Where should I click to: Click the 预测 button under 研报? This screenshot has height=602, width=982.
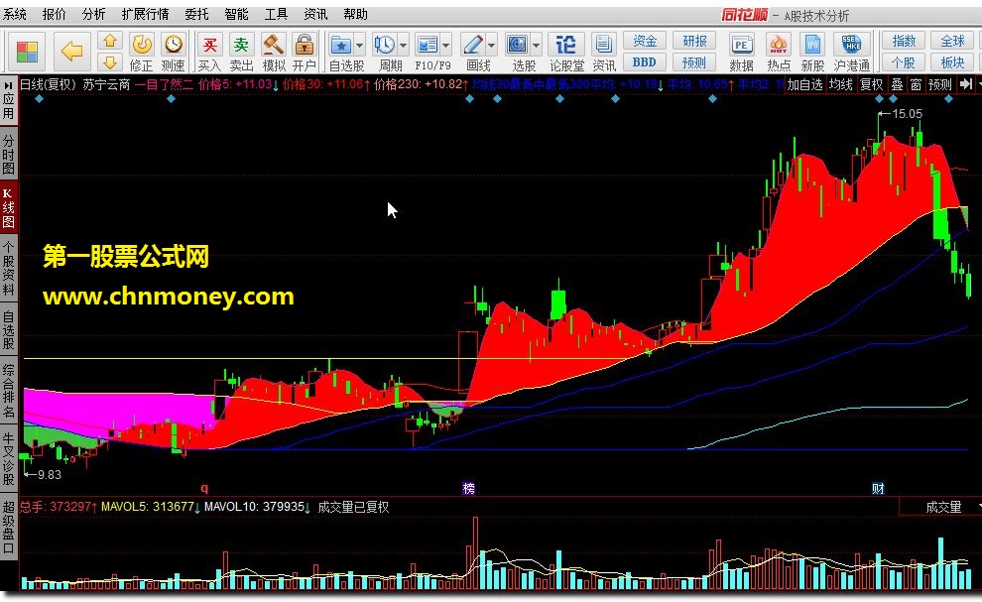[694, 62]
